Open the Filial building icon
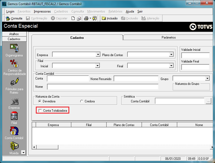 pos(14,116)
